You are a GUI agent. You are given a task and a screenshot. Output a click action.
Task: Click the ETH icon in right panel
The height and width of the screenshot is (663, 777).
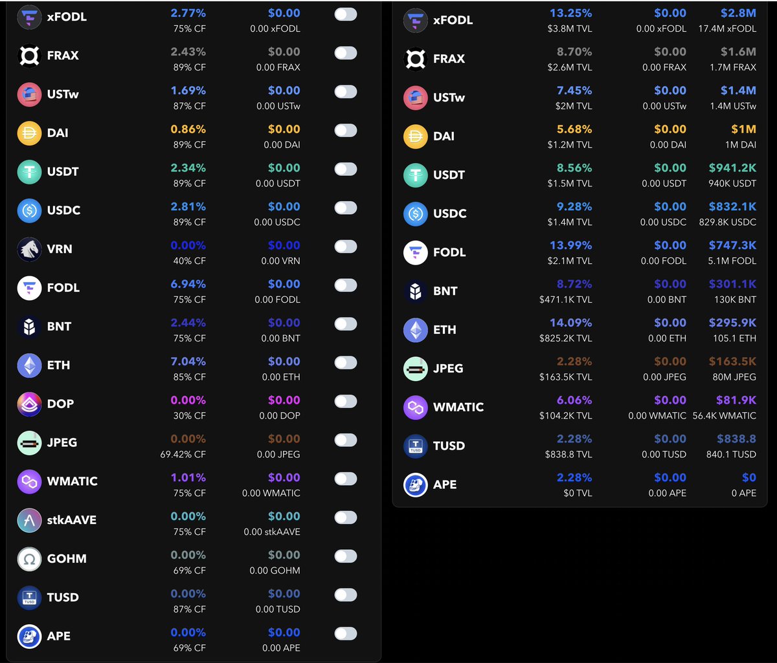[416, 330]
